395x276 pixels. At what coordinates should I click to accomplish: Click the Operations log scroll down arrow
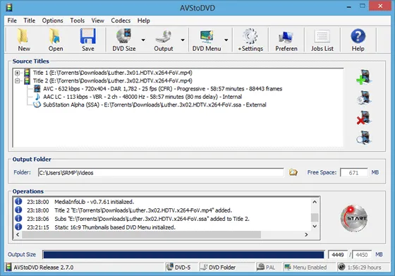pos(315,227)
